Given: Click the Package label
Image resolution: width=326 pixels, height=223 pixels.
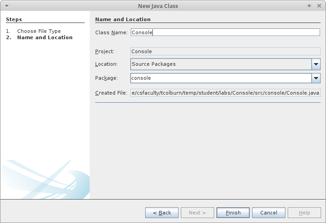Looking at the screenshot, I should coord(106,78).
